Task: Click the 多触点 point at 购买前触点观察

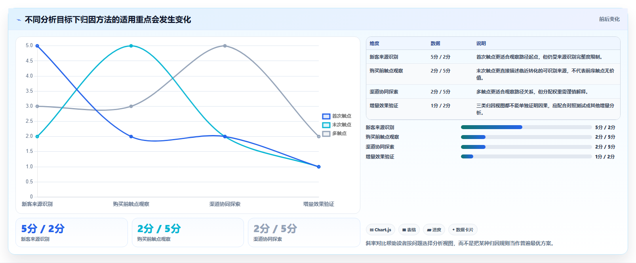Action: [x=131, y=106]
